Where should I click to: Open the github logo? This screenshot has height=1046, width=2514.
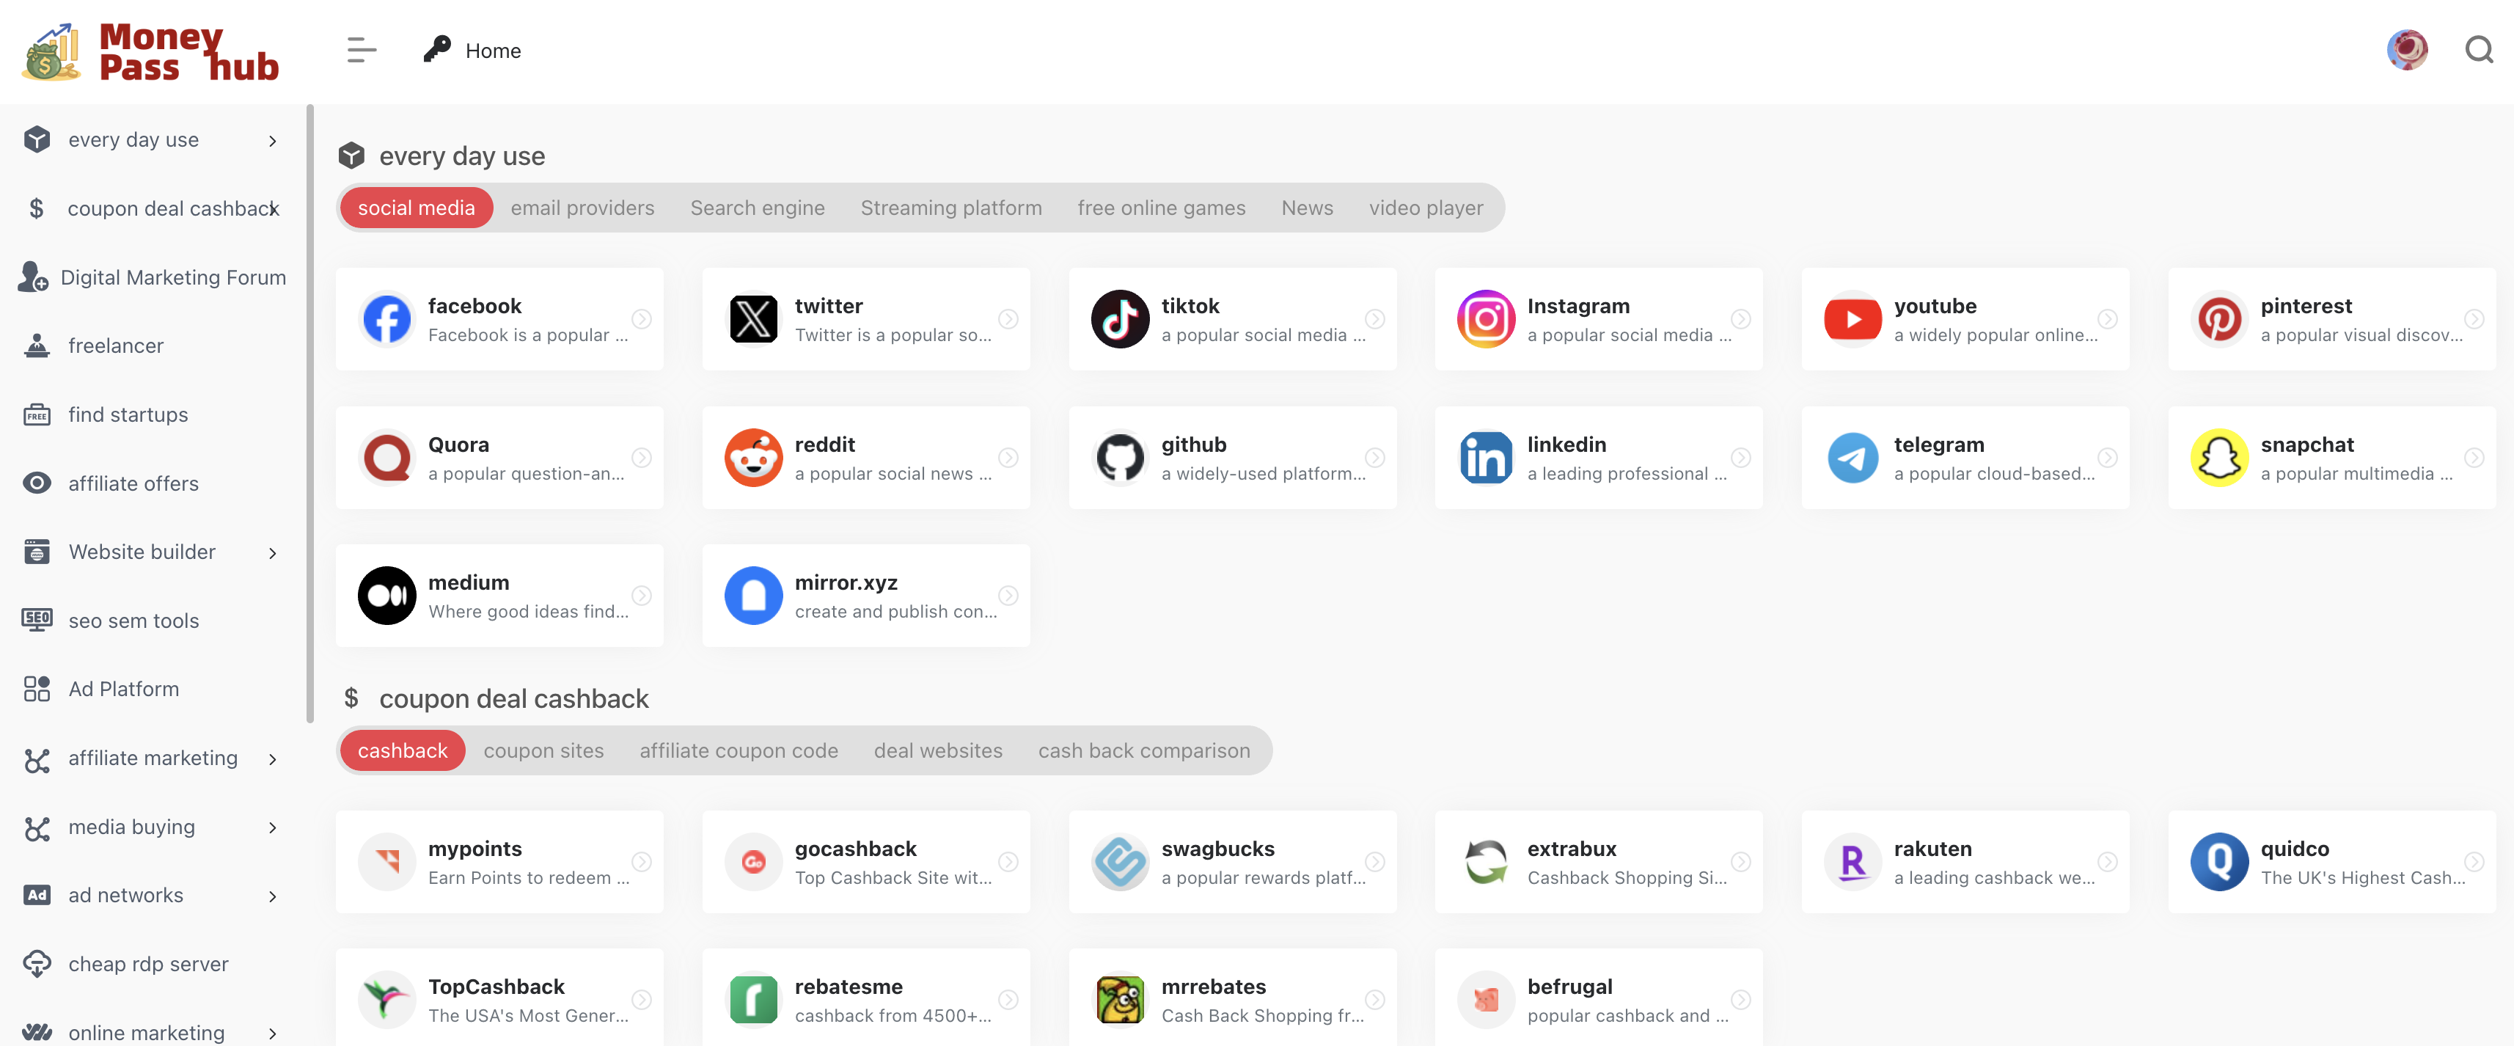pyautogui.click(x=1121, y=458)
